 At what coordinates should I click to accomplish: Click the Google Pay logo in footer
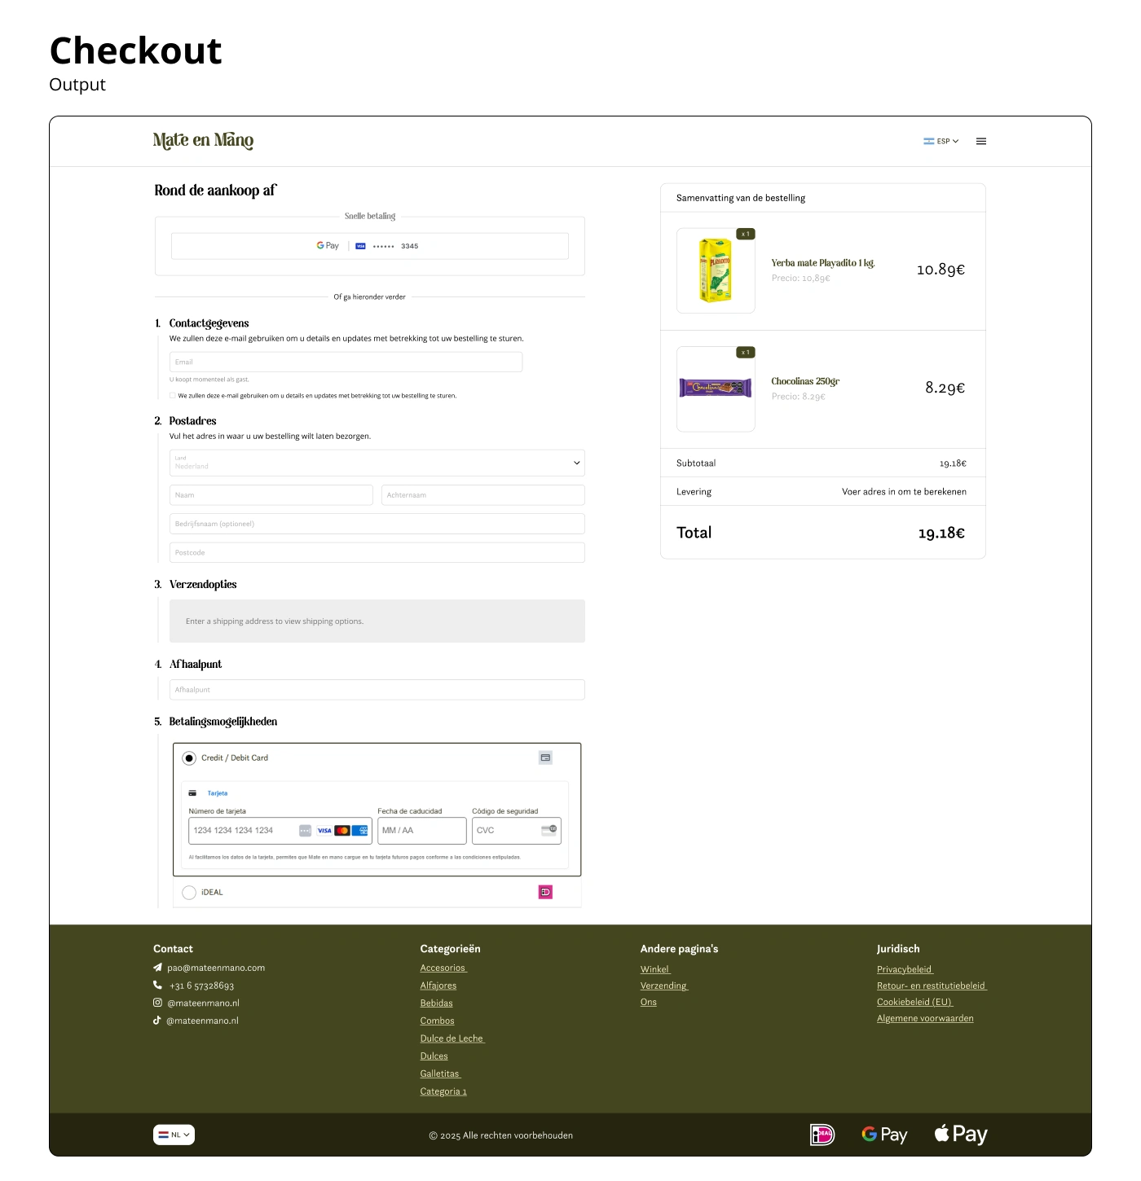pos(884,1135)
